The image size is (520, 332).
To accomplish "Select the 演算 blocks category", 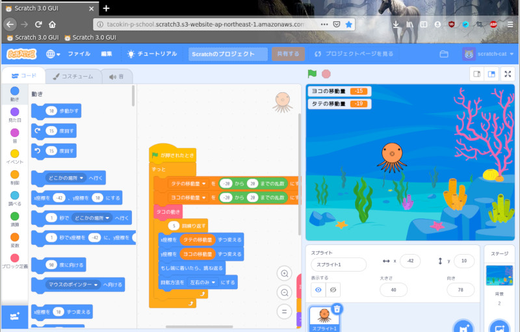I will [x=14, y=219].
